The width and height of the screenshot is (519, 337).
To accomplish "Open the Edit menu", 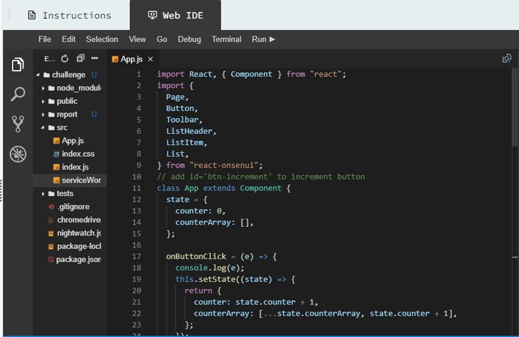I will point(68,39).
